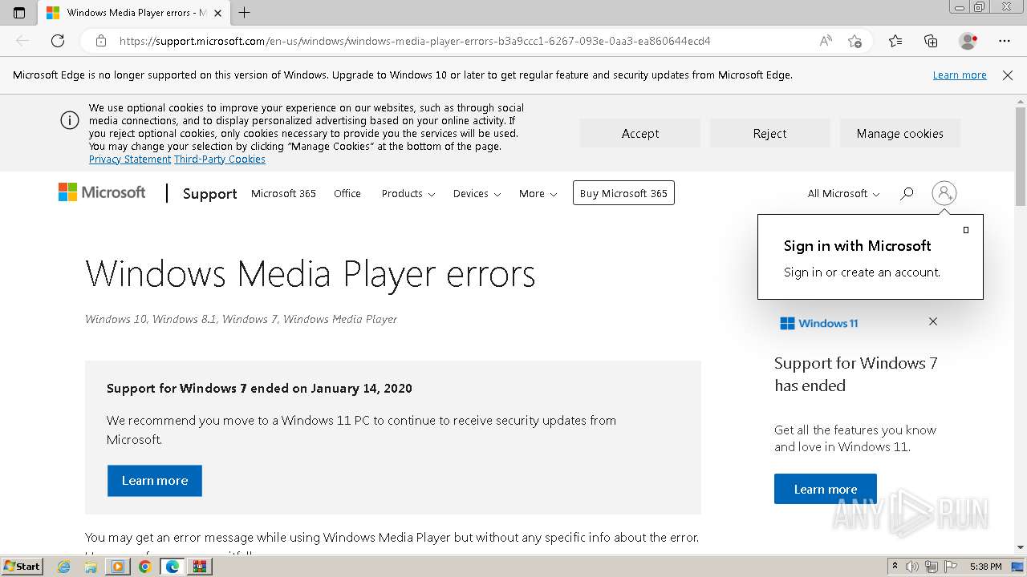Click the Support for Windows 7 has ended text
Viewport: 1027px width, 577px height.
pos(856,374)
